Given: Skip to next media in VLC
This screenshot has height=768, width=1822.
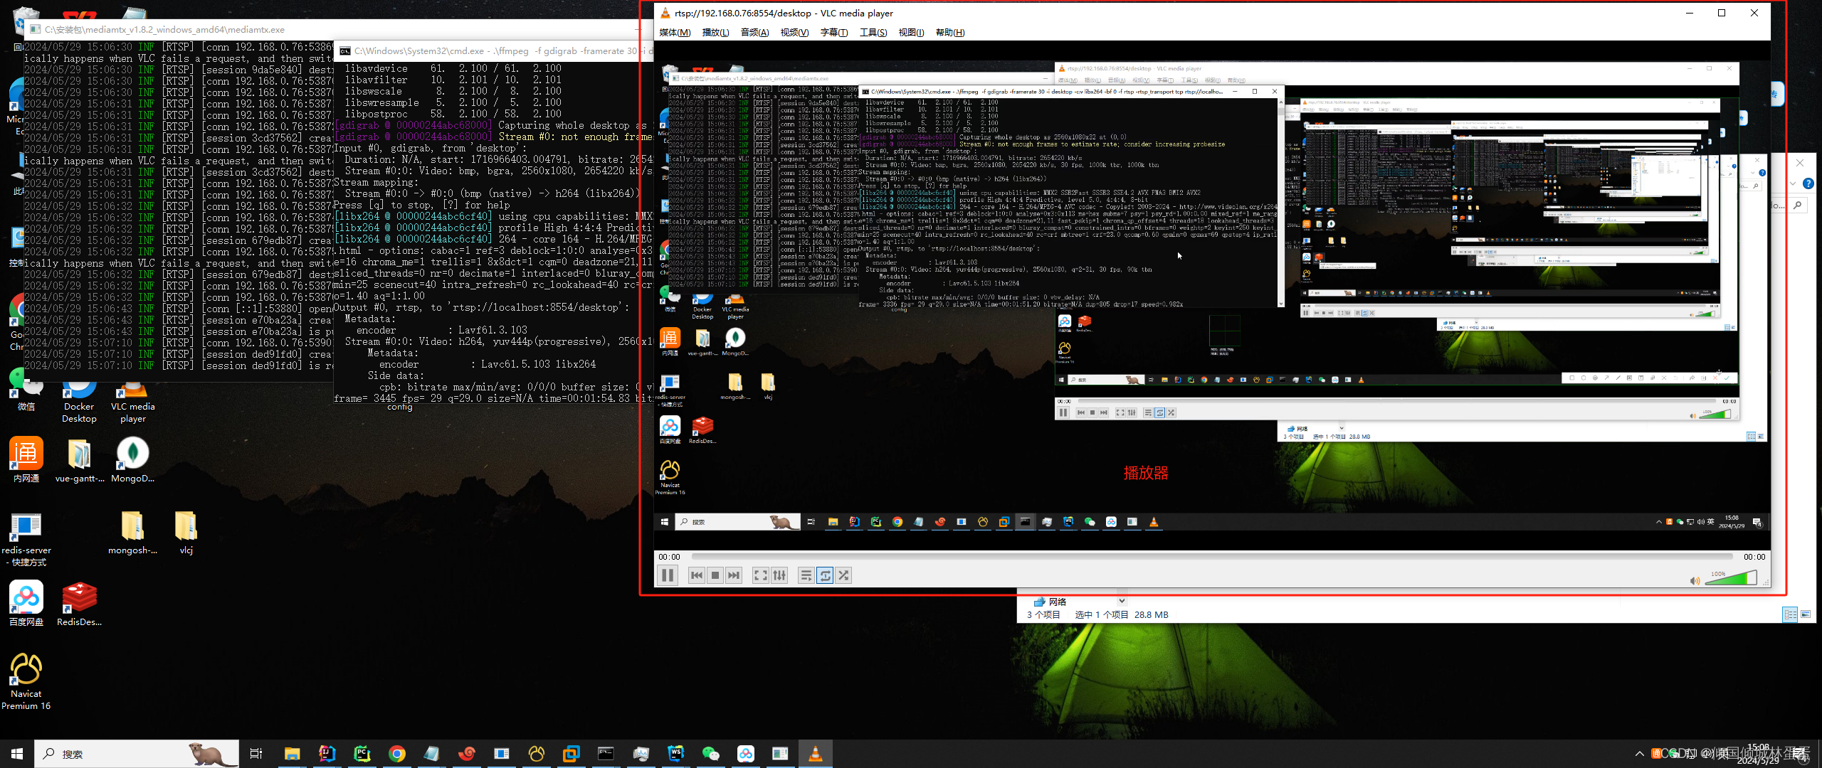Looking at the screenshot, I should (x=734, y=575).
